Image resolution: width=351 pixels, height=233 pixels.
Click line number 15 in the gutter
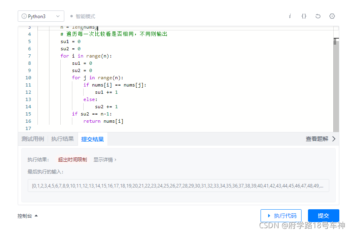click(28, 114)
